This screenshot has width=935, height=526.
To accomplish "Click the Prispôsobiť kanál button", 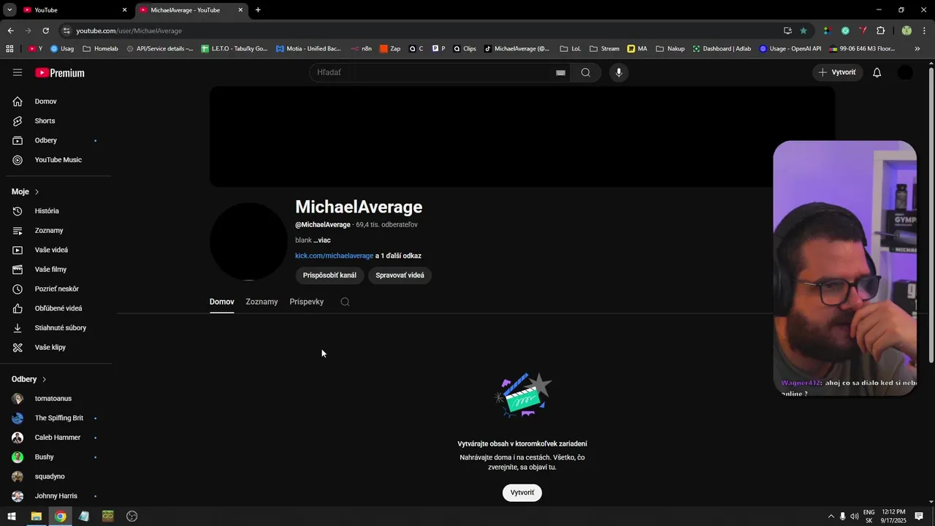I will [329, 275].
